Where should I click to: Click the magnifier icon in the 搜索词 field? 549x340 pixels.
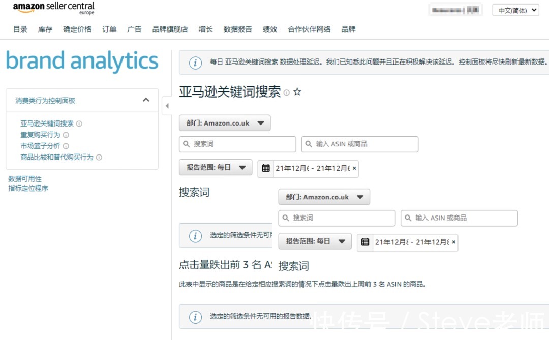(x=187, y=144)
